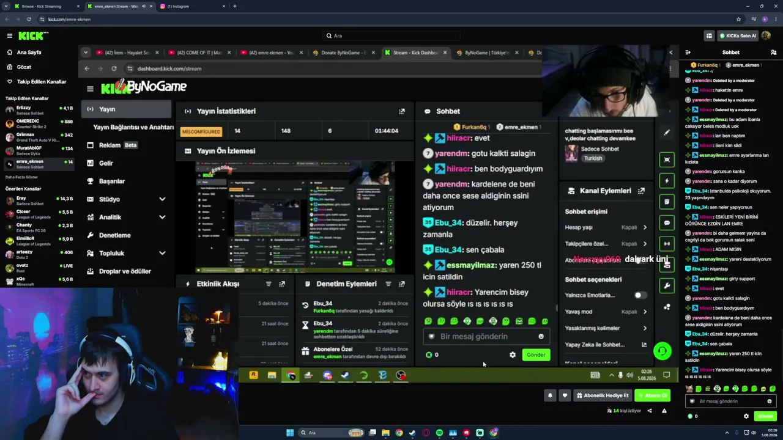Open File Explorer from the taskbar
783x440 pixels.
point(385,433)
